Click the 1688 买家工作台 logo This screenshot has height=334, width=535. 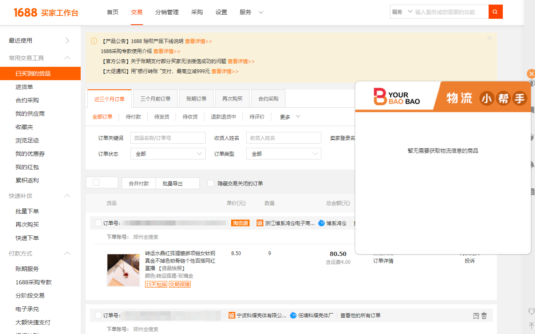coord(46,13)
